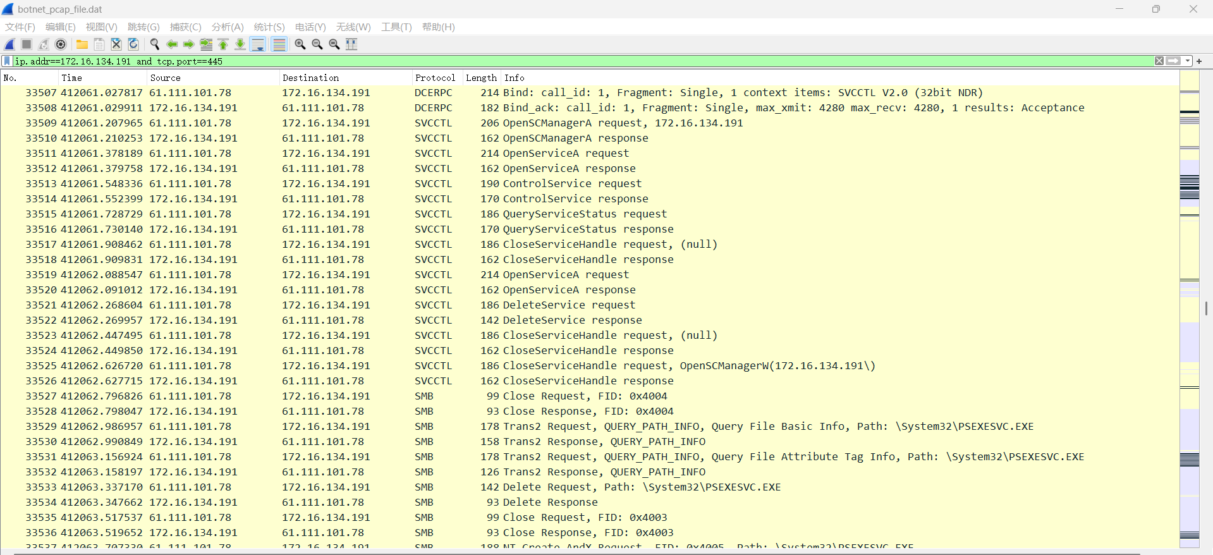Open the 跳转(G) menu

pyautogui.click(x=143, y=27)
